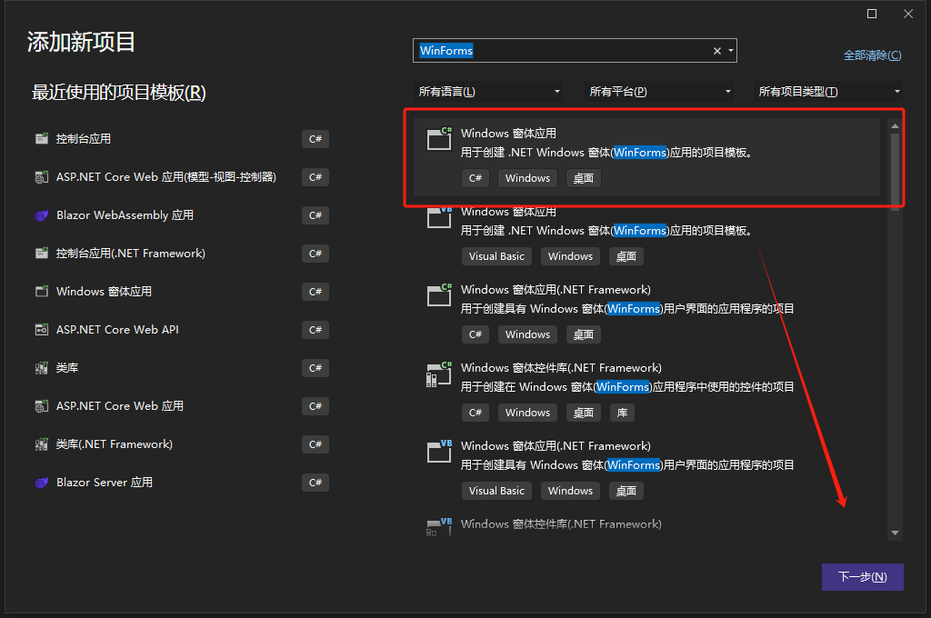The image size is (931, 618).
Task: Click the Visual Basic Windows 窗体应用 result icon
Action: [439, 216]
